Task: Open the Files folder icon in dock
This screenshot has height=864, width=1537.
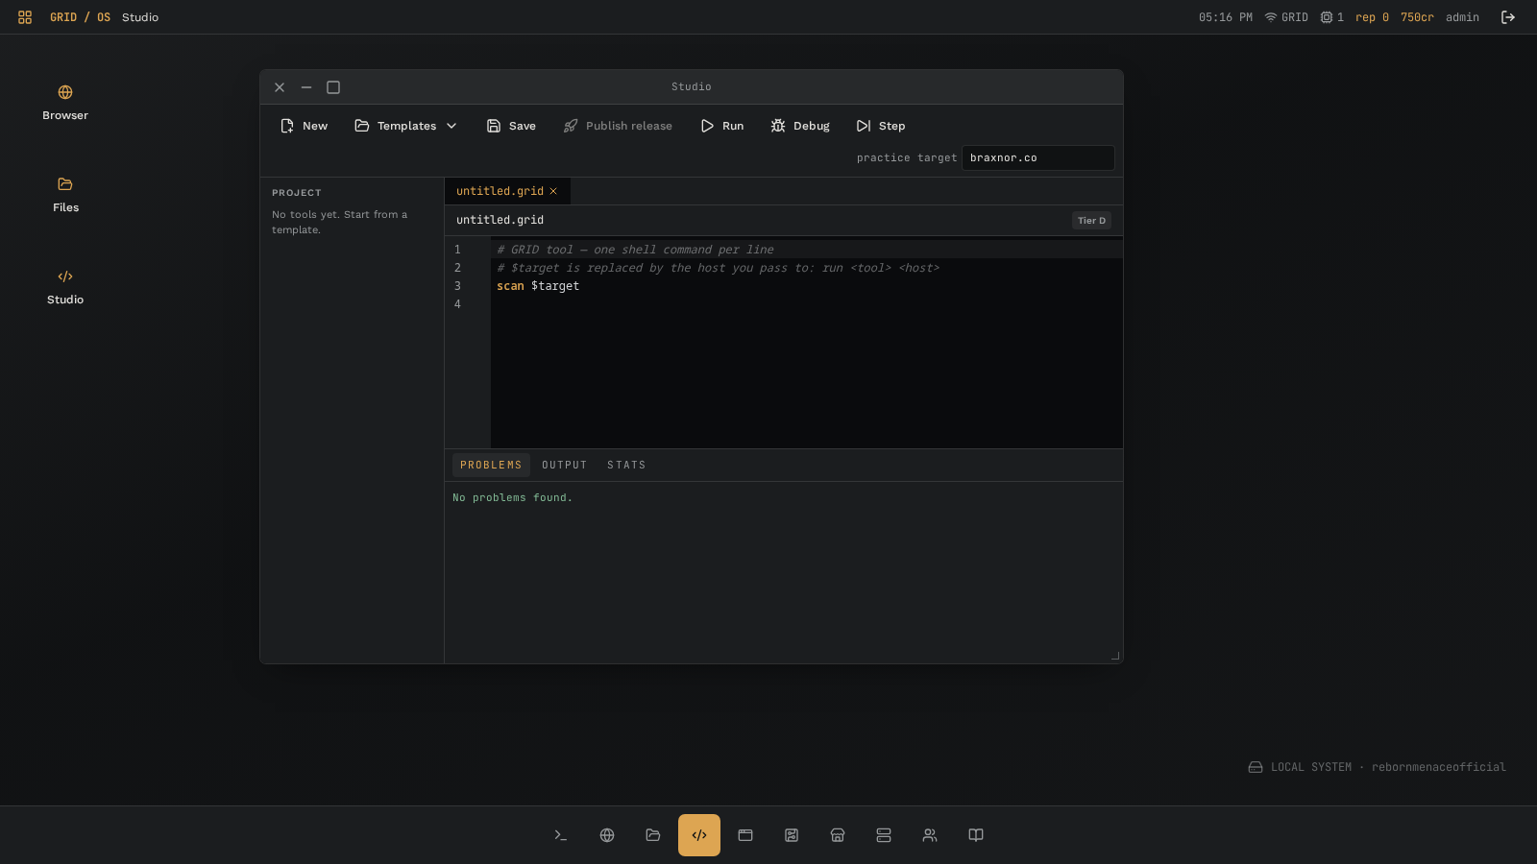Action: click(x=653, y=835)
